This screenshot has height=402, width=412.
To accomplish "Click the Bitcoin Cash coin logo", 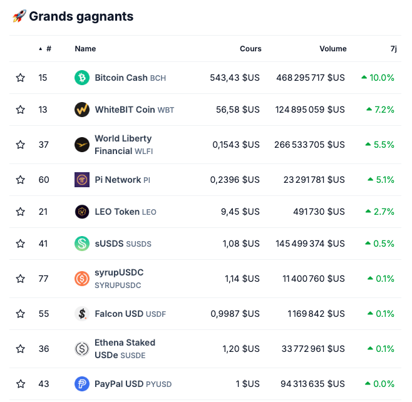I will click(x=82, y=78).
